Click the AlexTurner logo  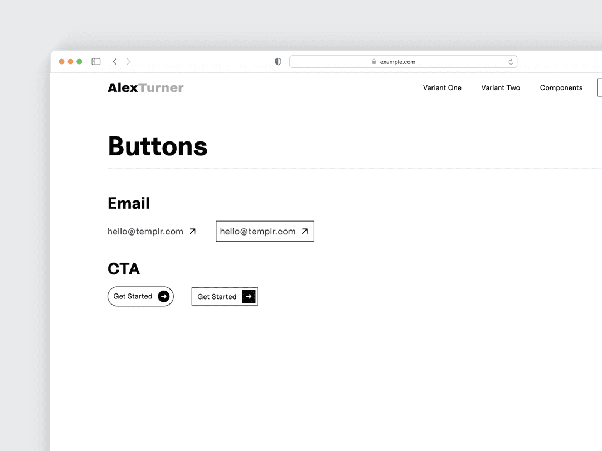click(145, 87)
